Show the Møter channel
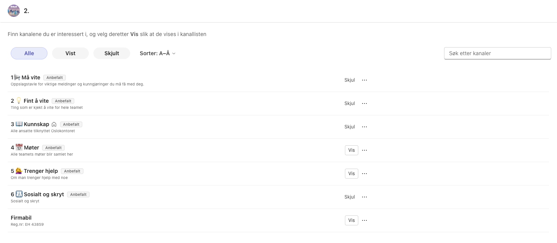Image resolution: width=557 pixels, height=243 pixels. click(351, 150)
